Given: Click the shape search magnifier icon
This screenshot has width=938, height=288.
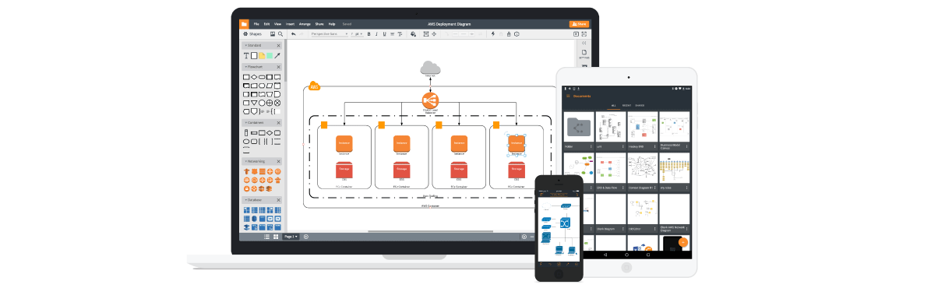Looking at the screenshot, I should (x=280, y=34).
